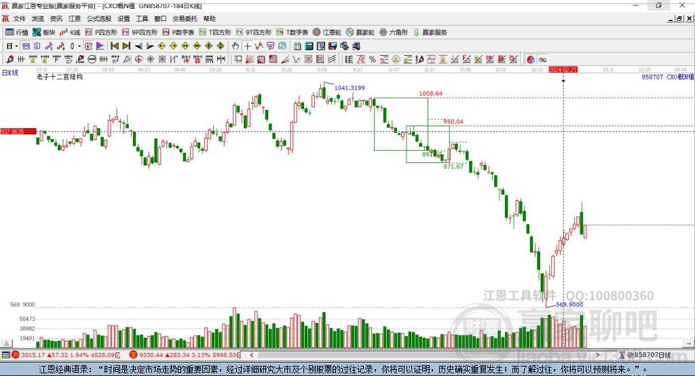Click the 1041.3199 high price label

coord(350,88)
